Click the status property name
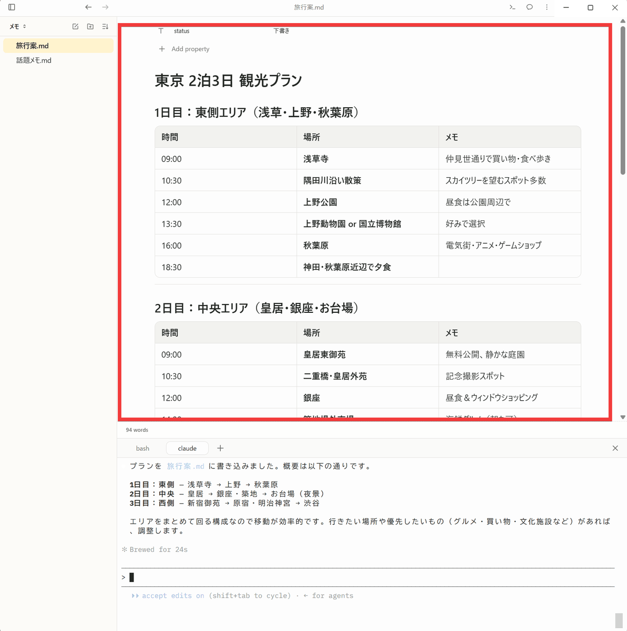 (x=182, y=31)
